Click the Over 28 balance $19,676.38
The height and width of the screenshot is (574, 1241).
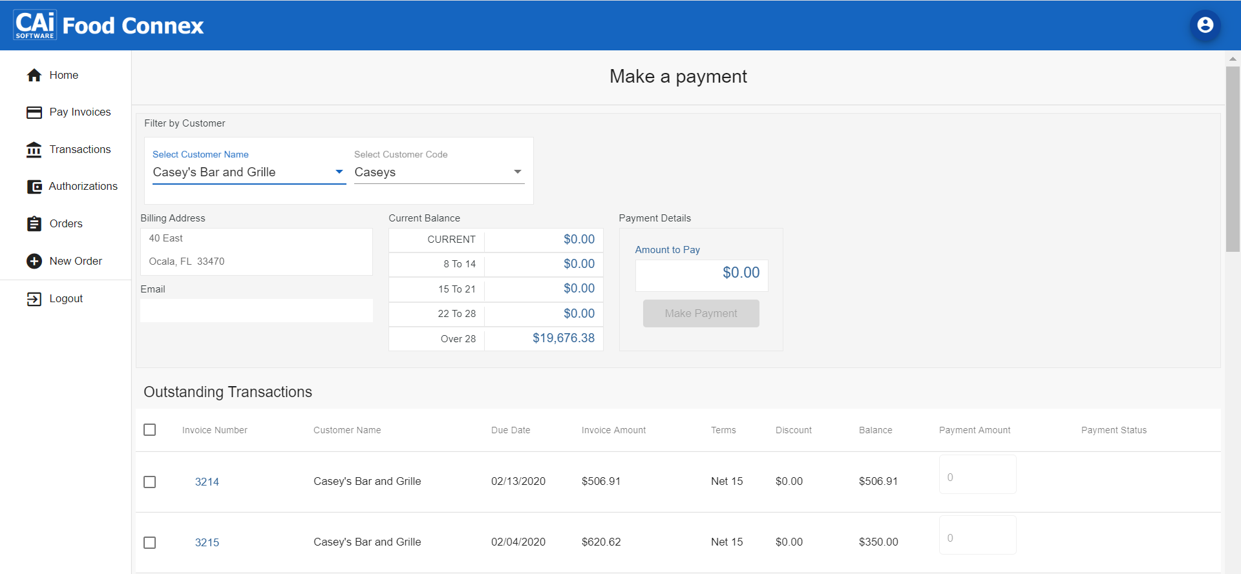564,338
